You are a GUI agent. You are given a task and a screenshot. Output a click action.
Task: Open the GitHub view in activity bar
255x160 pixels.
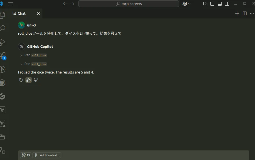[3, 83]
